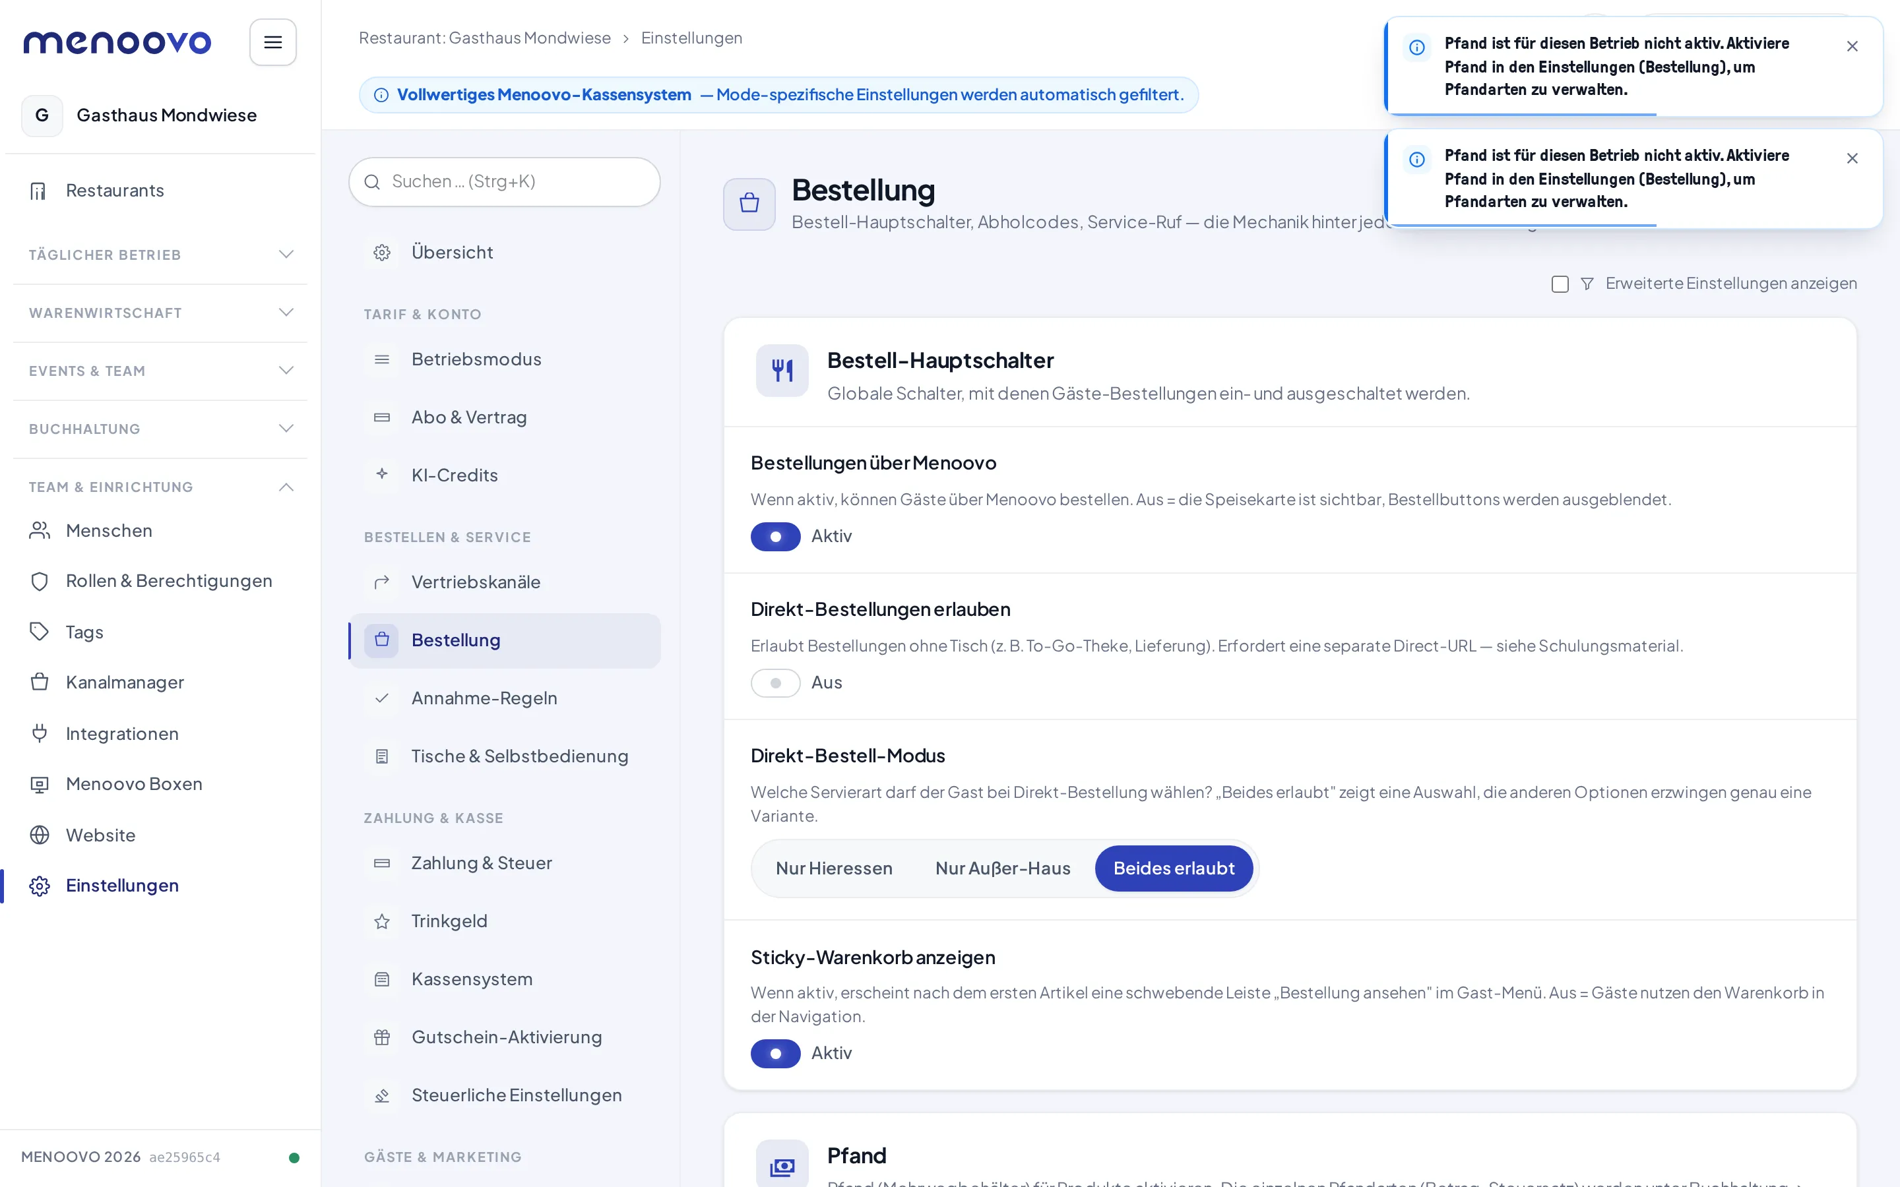Collapse the Team & Einrichtung section
Viewport: 1900px width, 1187px height.
[160, 487]
